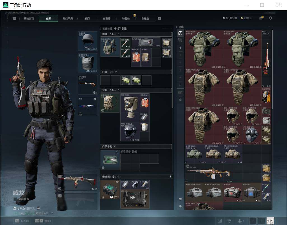The width and height of the screenshot is (287, 225).
Task: Click the padlock icon in warehouse sidebar
Action: coord(180,85)
